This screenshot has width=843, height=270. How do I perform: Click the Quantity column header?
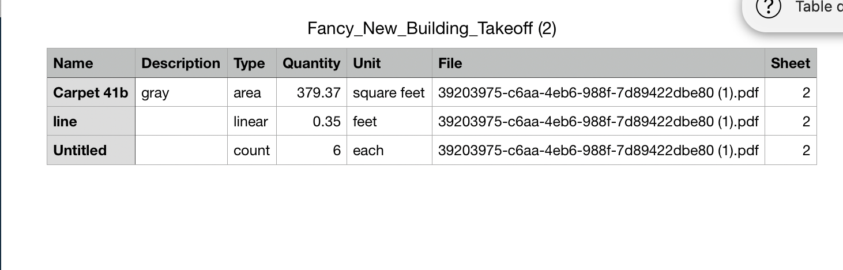[x=311, y=63]
